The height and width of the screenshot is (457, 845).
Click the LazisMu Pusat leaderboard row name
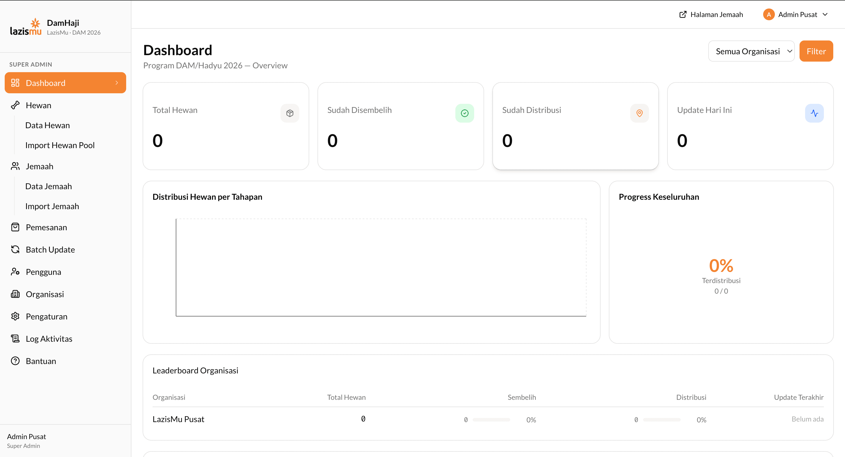tap(178, 419)
